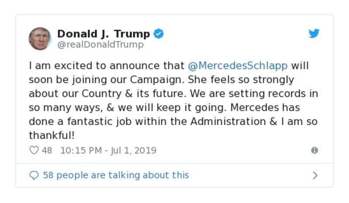Click the reply speech bubble icon
This screenshot has width=349, height=203.
coord(34,175)
